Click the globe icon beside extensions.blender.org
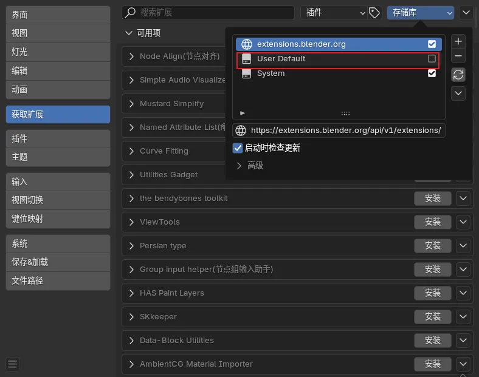Image resolution: width=479 pixels, height=377 pixels. (x=247, y=44)
